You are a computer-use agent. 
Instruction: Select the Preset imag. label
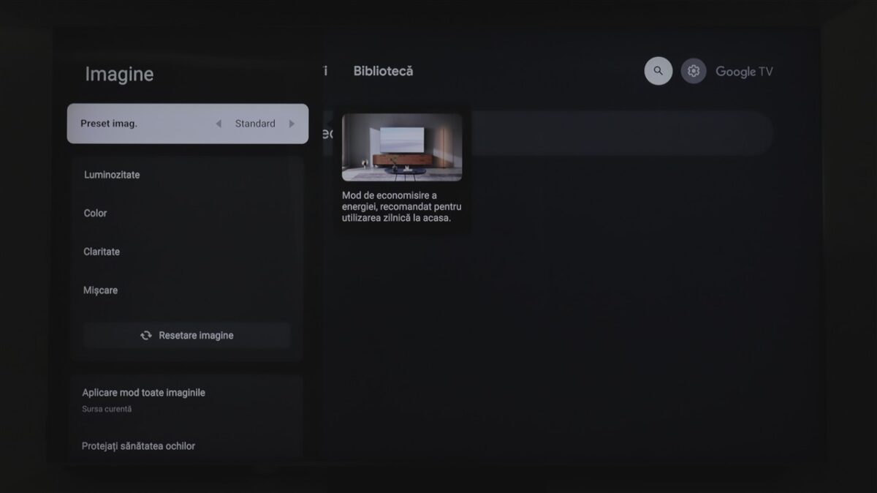(x=109, y=124)
